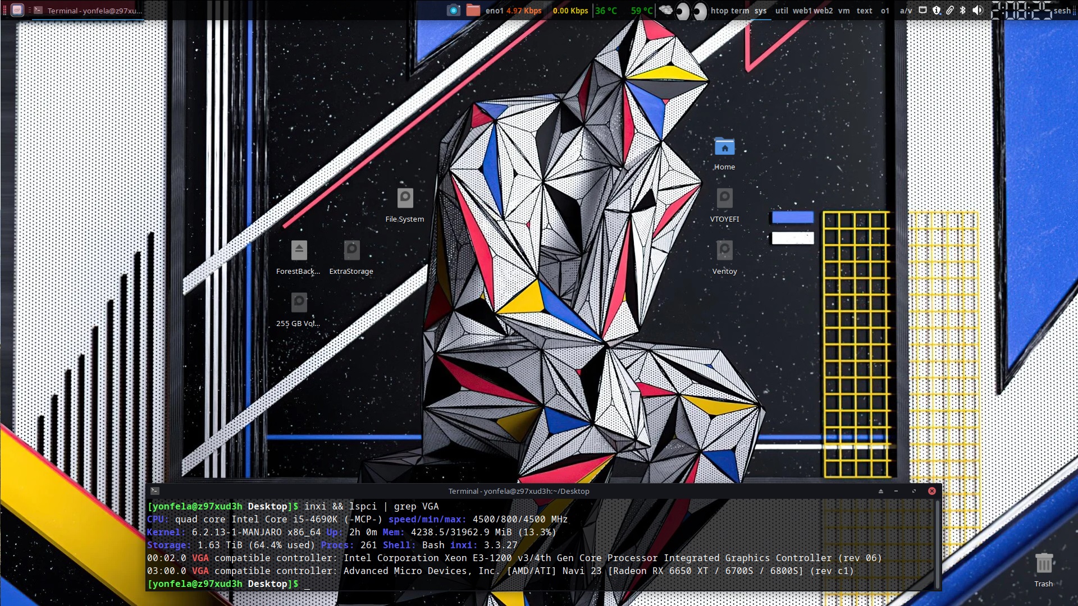Open the Bluetooth tray icon
This screenshot has height=606, width=1078.
[962, 10]
